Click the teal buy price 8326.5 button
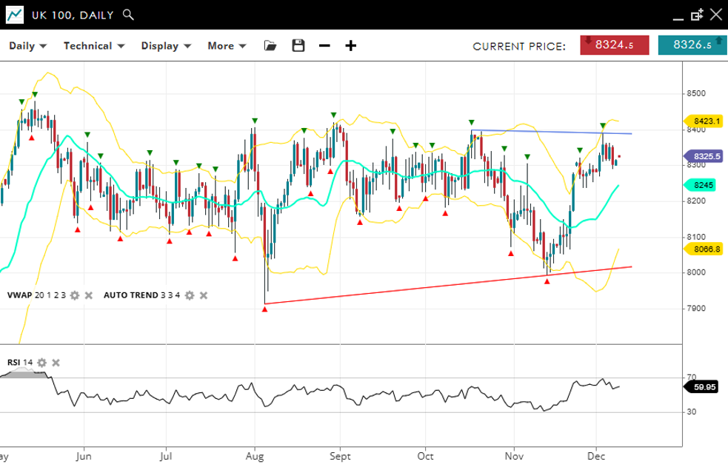The width and height of the screenshot is (728, 467). pos(692,45)
